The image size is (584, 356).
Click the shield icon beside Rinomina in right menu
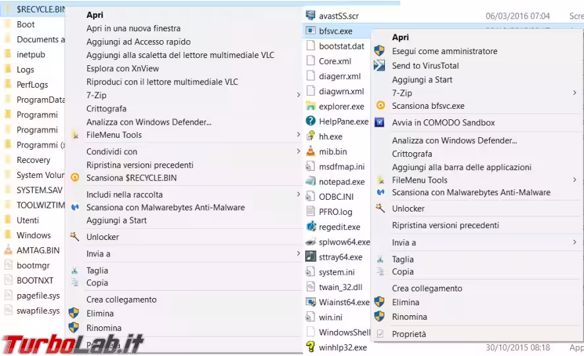point(379,316)
